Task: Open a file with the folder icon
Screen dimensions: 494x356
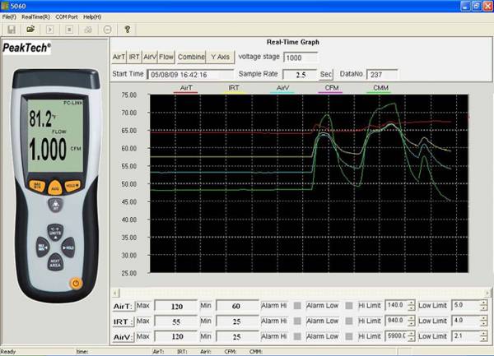Action: pyautogui.click(x=30, y=29)
